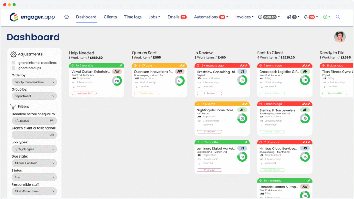This screenshot has width=354, height=199.
Task: Open the timer clock icon
Action: click(260, 17)
